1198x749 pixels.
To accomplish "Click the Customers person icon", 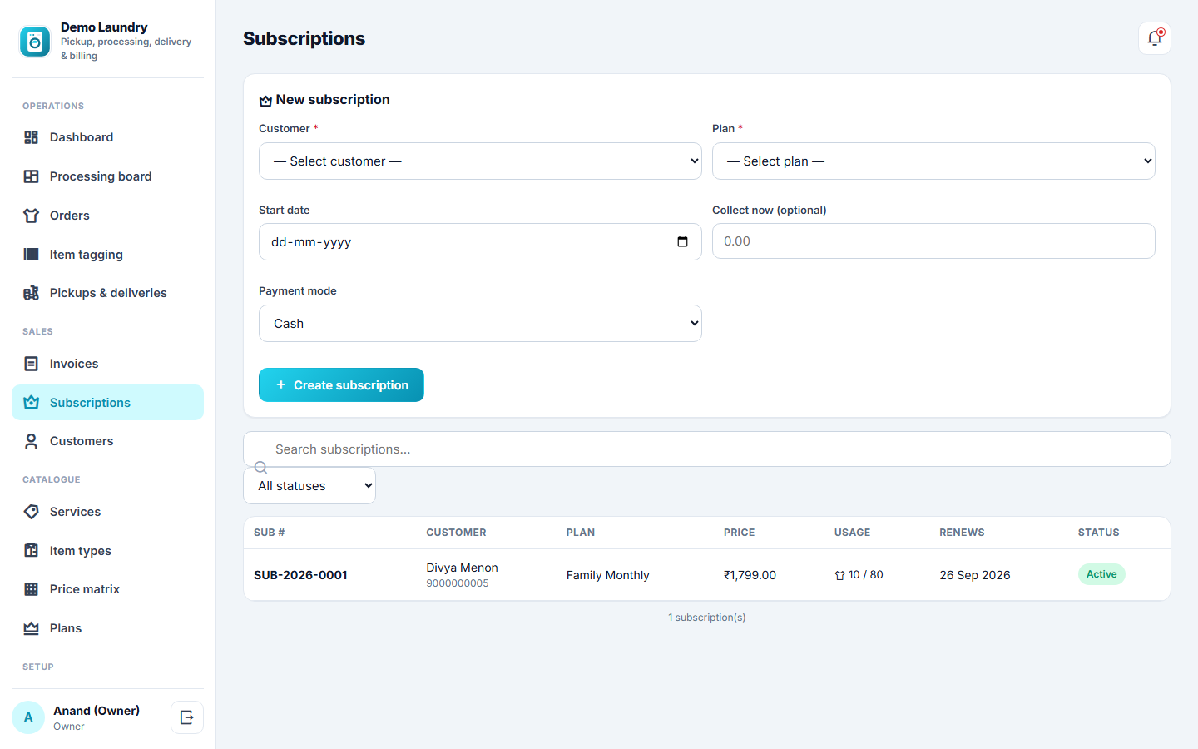I will (32, 441).
